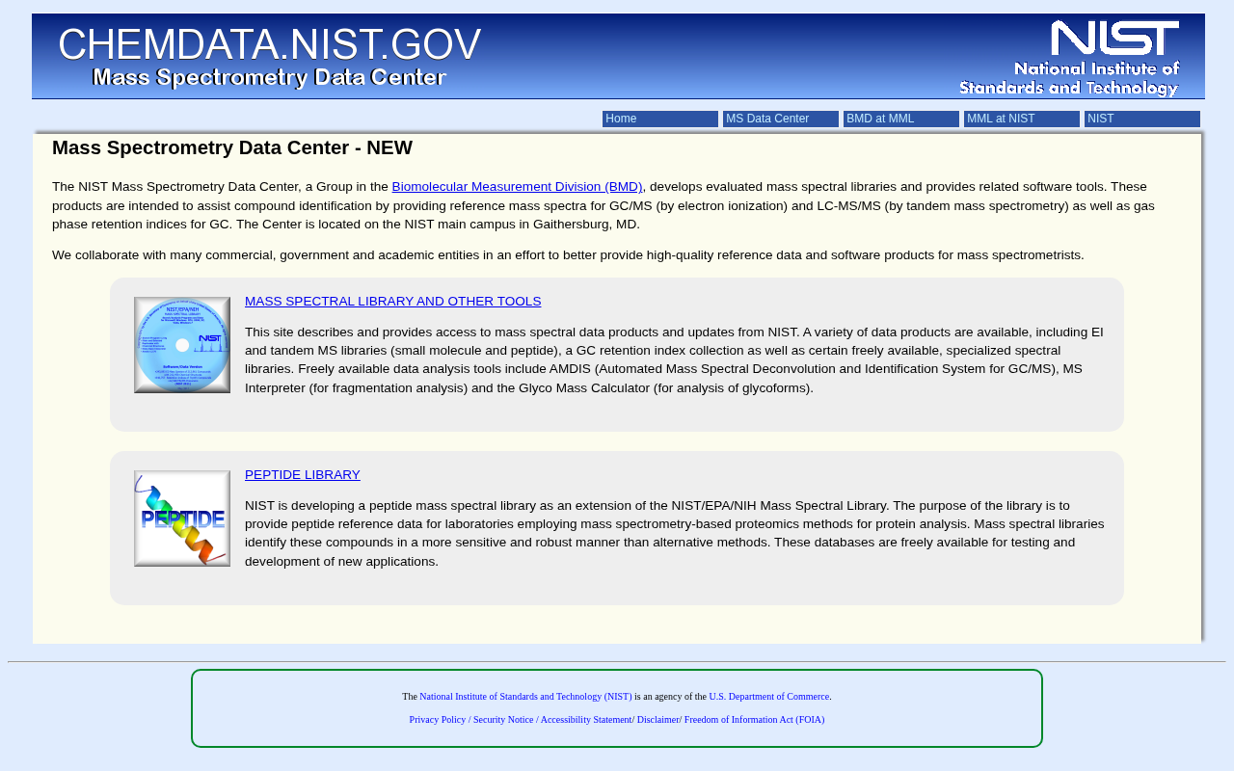Screen dimensions: 1234x771
Task: Open Freedom of Information Act (FOIA) link
Action: tap(755, 720)
